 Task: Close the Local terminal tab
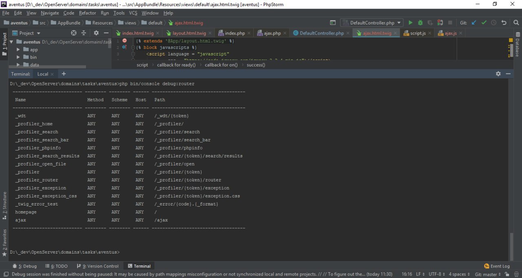click(x=53, y=74)
